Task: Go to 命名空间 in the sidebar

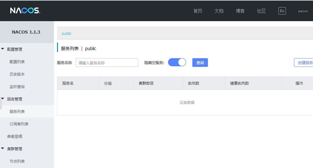Action: click(x=15, y=136)
